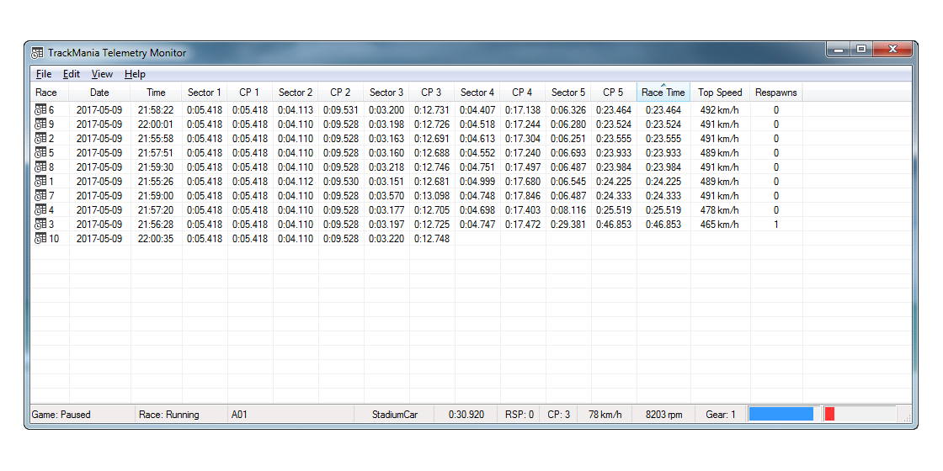Click the race 1 row icon
The height and width of the screenshot is (471, 943).
coord(40,182)
